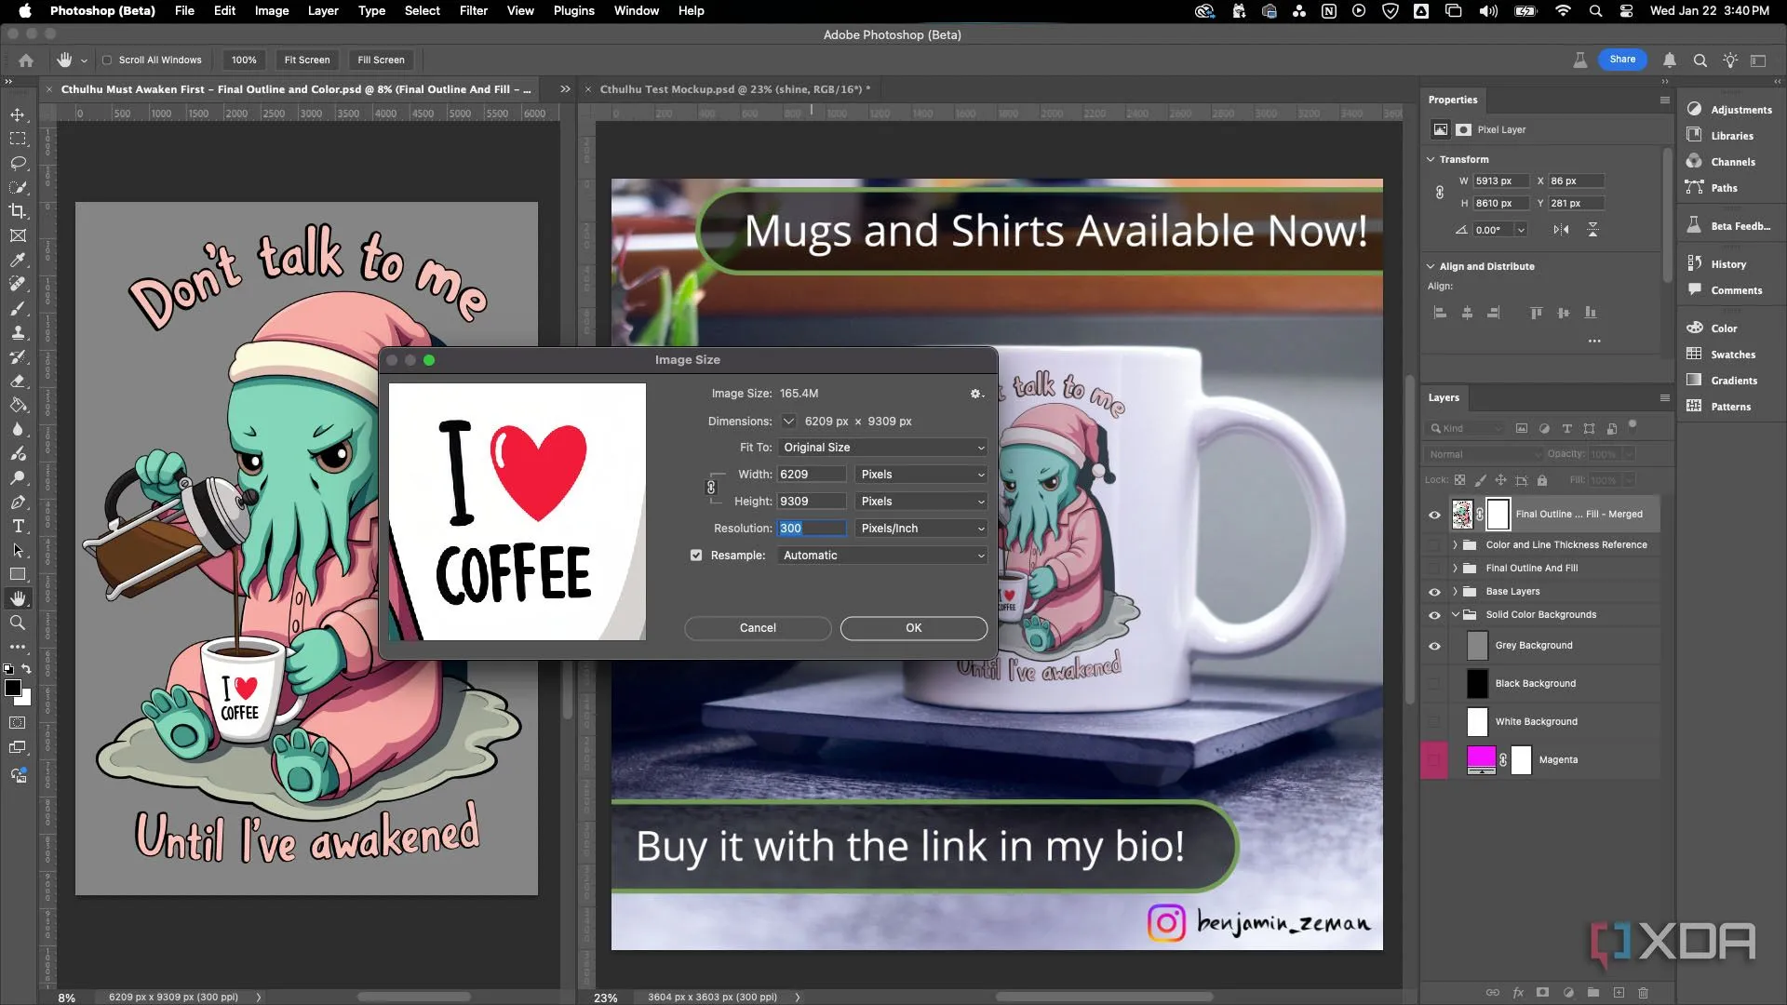Select the Clone Stamp tool
Image resolution: width=1787 pixels, height=1005 pixels.
(x=18, y=332)
